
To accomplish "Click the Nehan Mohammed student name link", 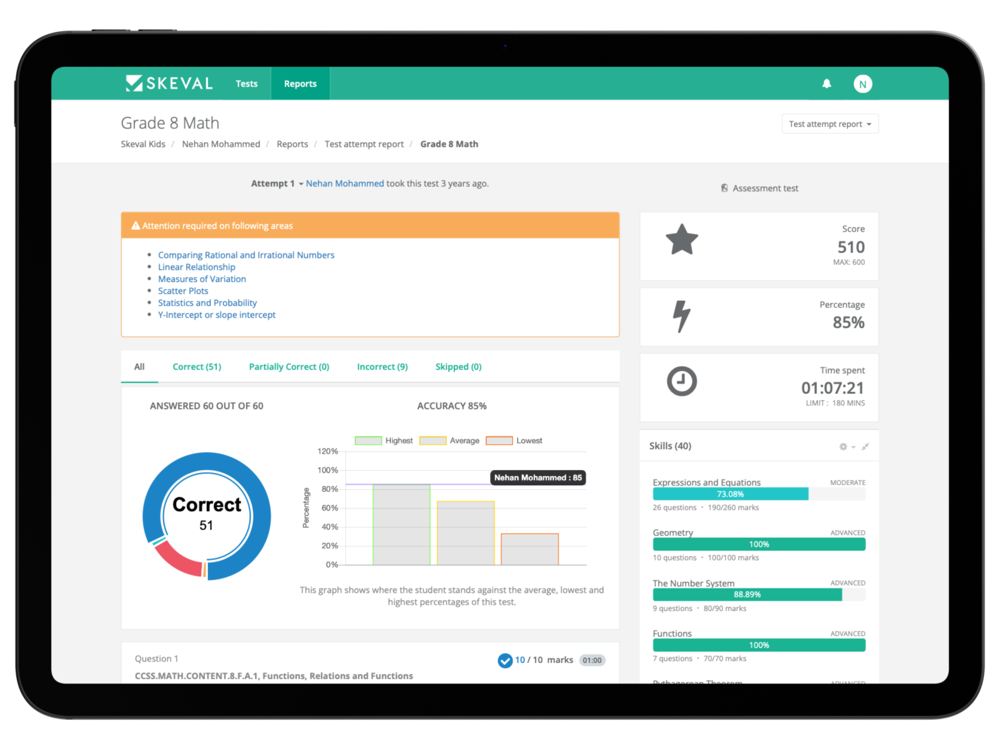I will pos(345,184).
